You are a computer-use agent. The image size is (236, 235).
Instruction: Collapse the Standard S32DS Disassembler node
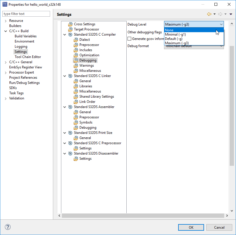tap(65, 154)
